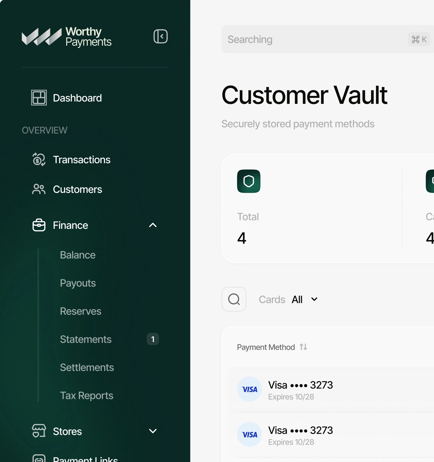Click the Finance label in sidebar
The image size is (434, 462).
(x=71, y=225)
